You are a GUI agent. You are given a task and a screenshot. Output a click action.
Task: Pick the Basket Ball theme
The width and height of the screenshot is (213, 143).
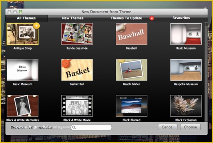[x=77, y=70]
